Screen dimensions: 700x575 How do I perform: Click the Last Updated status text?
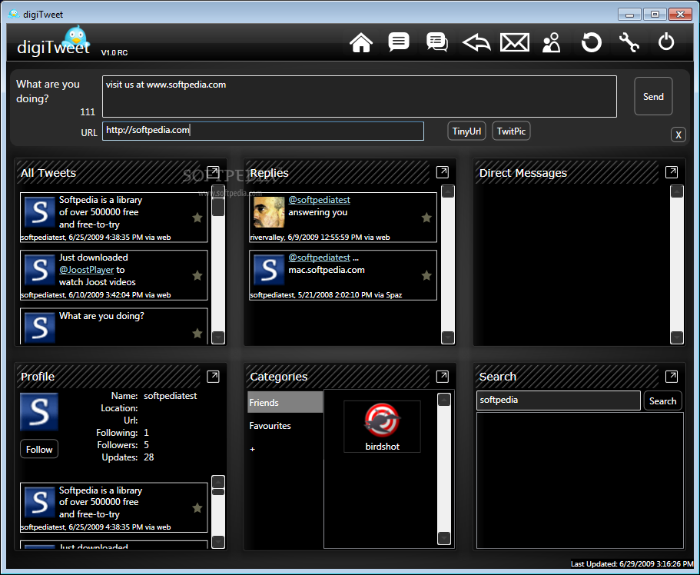(632, 563)
